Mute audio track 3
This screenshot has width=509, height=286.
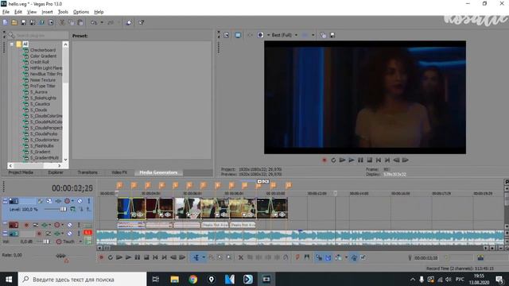click(70, 234)
